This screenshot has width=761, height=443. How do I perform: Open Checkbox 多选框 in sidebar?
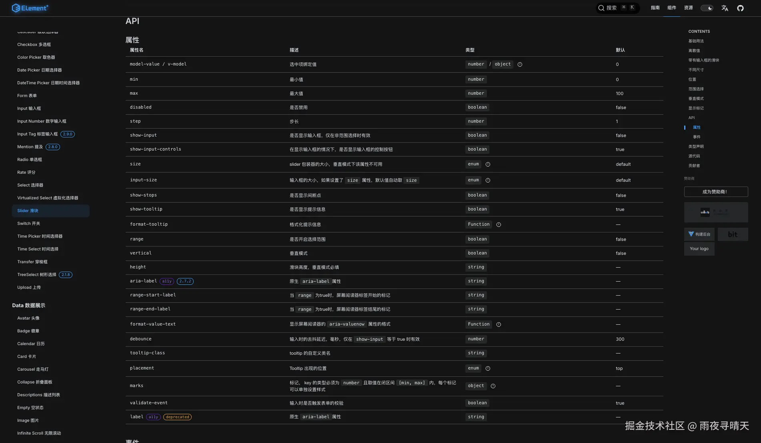34,45
